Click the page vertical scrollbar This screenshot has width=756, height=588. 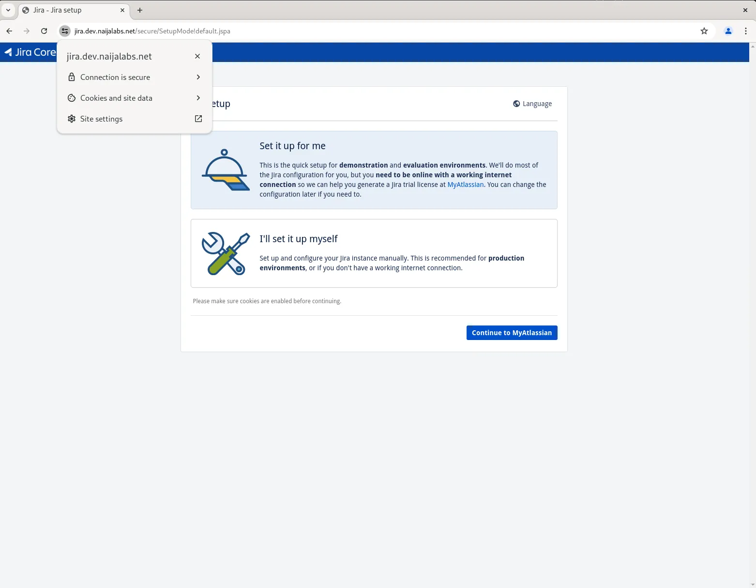point(753,315)
